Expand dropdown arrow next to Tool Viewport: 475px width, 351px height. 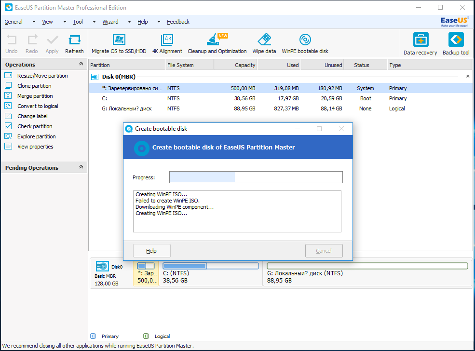pos(94,22)
